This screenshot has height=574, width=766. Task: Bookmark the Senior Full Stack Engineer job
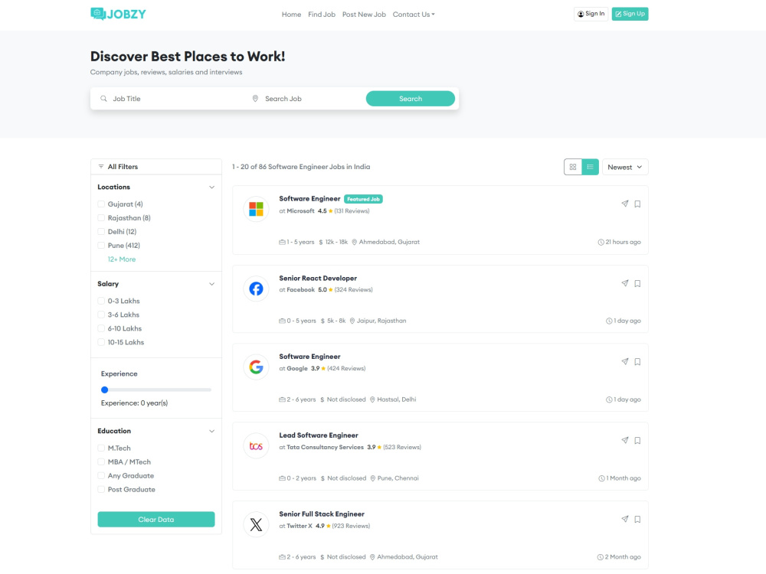[637, 520]
